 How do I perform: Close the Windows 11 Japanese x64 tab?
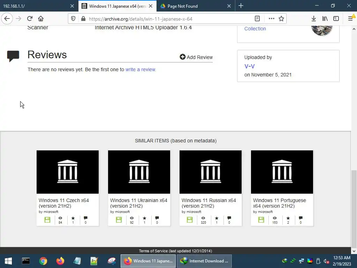coord(151,6)
